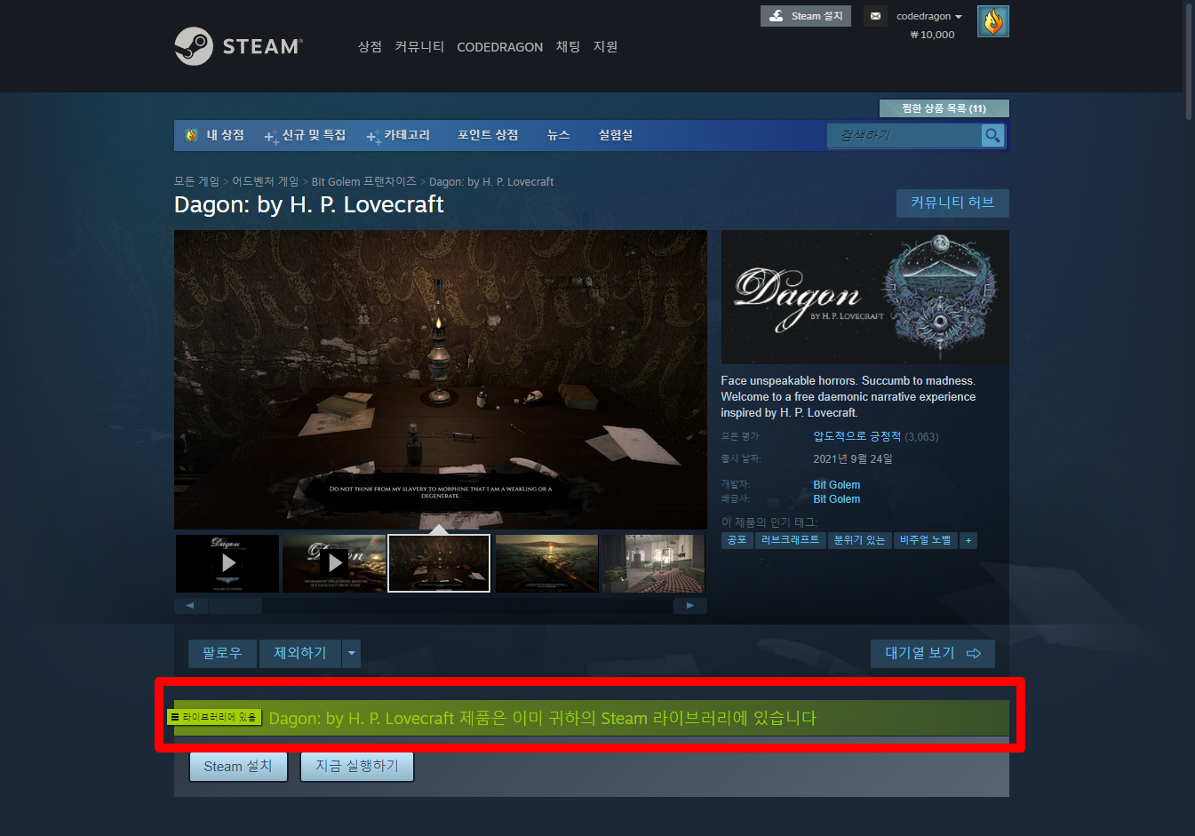The width and height of the screenshot is (1195, 836).
Task: Click the lower Steam 설치 button
Action: [238, 767]
